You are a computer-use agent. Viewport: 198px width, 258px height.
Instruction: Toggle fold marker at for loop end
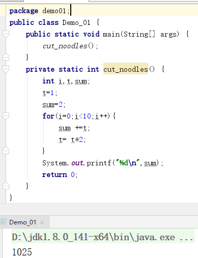click(x=6, y=151)
